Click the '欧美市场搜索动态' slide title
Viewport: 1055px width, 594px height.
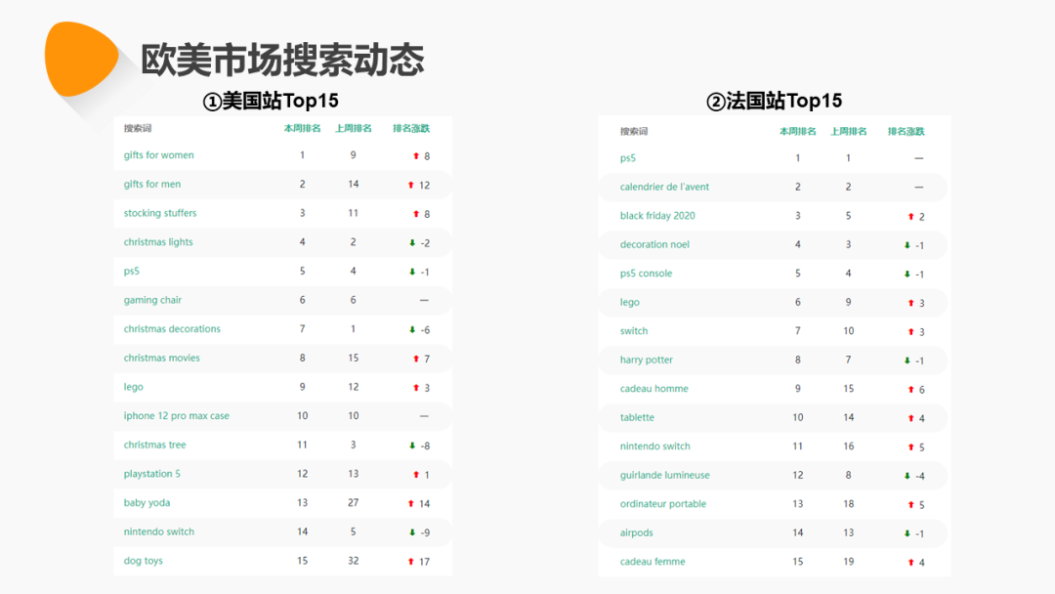(x=282, y=60)
